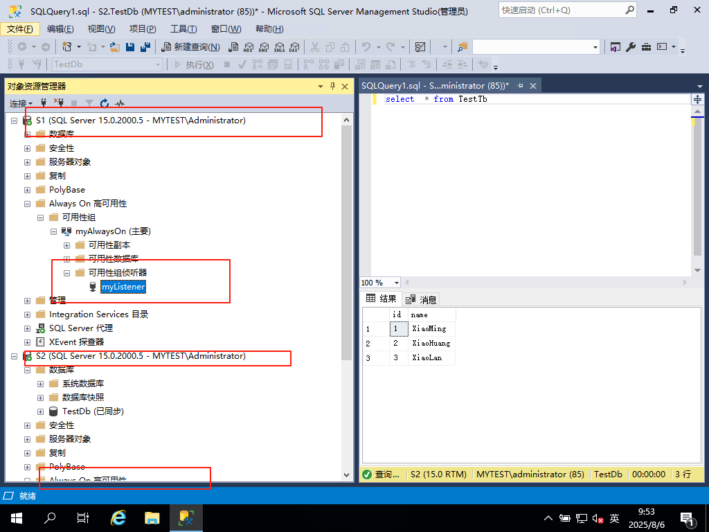Click the 新建查询(N) button
The image size is (709, 532).
(191, 46)
